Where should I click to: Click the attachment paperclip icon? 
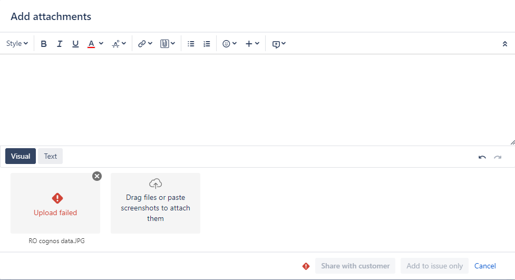point(164,44)
